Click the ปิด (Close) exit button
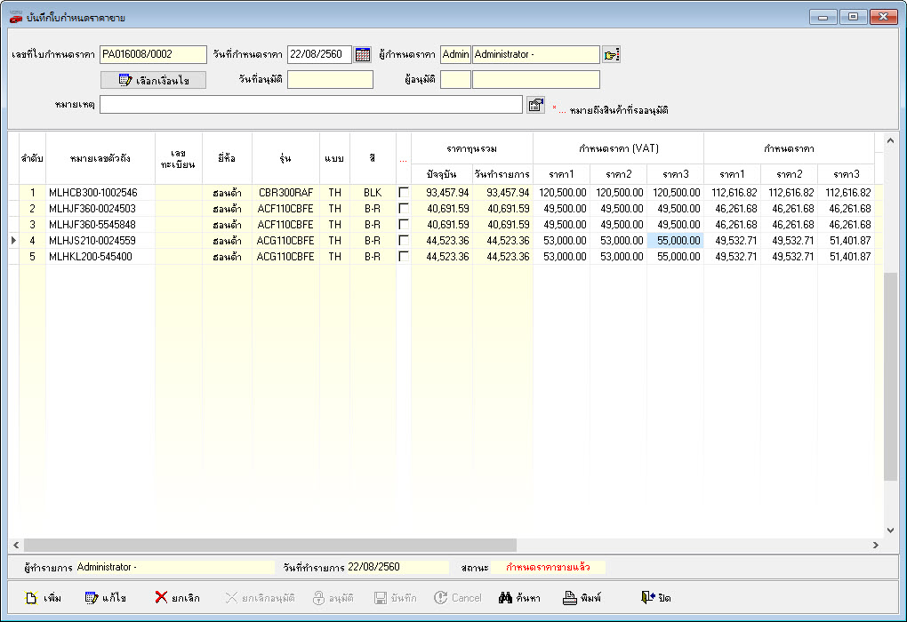907x622 pixels. pyautogui.click(x=656, y=598)
